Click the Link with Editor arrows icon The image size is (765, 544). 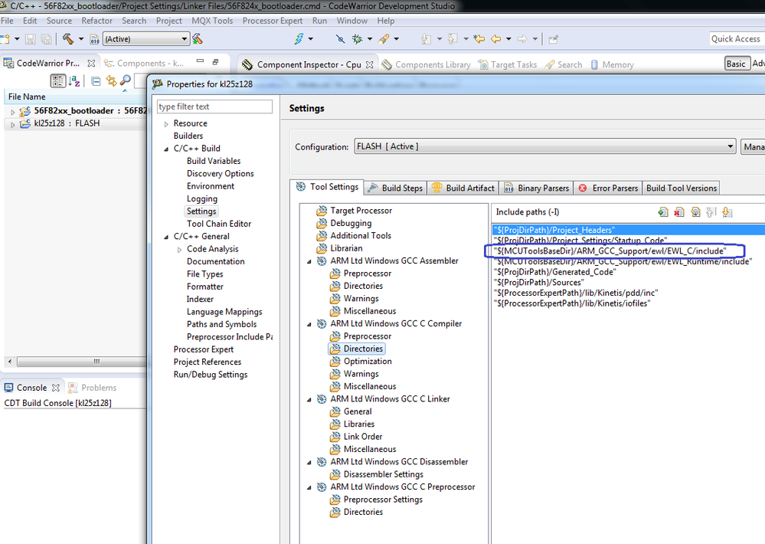(x=112, y=81)
